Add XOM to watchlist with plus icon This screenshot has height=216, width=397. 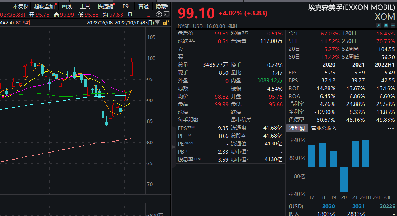393,25
